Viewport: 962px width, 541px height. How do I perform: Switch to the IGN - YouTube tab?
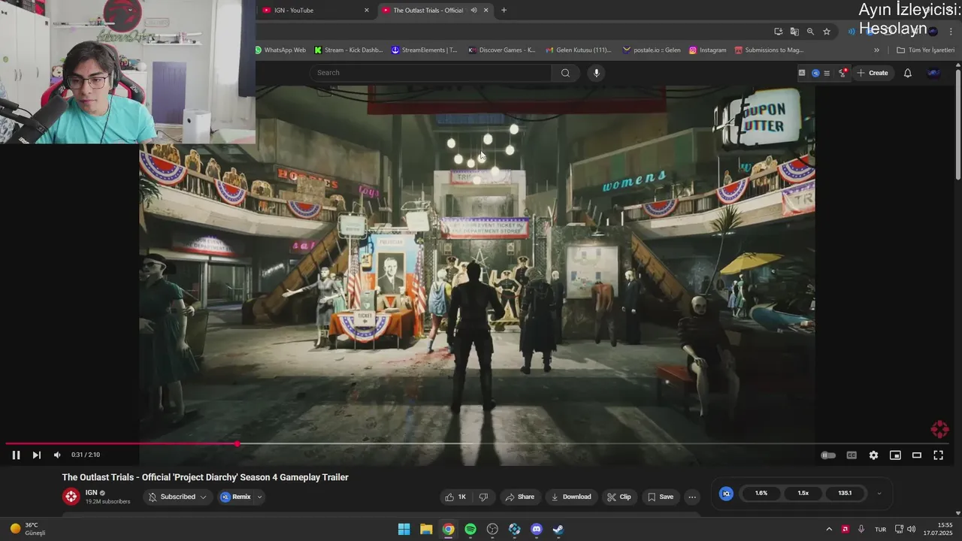316,10
